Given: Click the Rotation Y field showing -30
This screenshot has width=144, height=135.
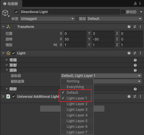Looking at the screenshot, I should coord(103,39).
